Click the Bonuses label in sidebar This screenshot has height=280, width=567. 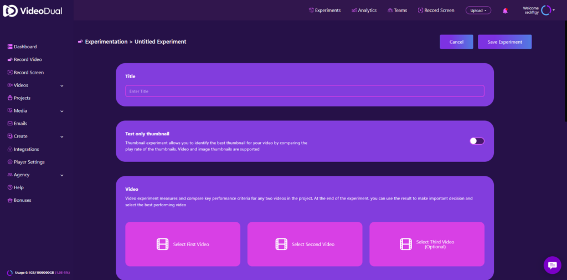(22, 200)
